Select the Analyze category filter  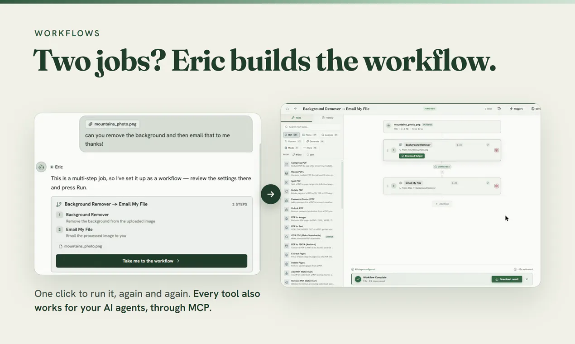[x=329, y=135]
